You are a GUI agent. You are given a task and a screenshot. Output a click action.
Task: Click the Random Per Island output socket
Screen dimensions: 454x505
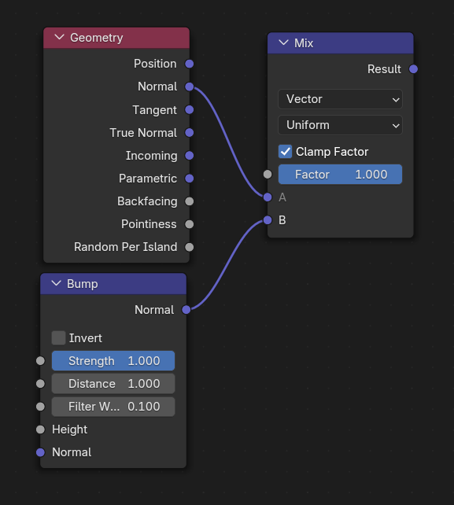tap(190, 247)
